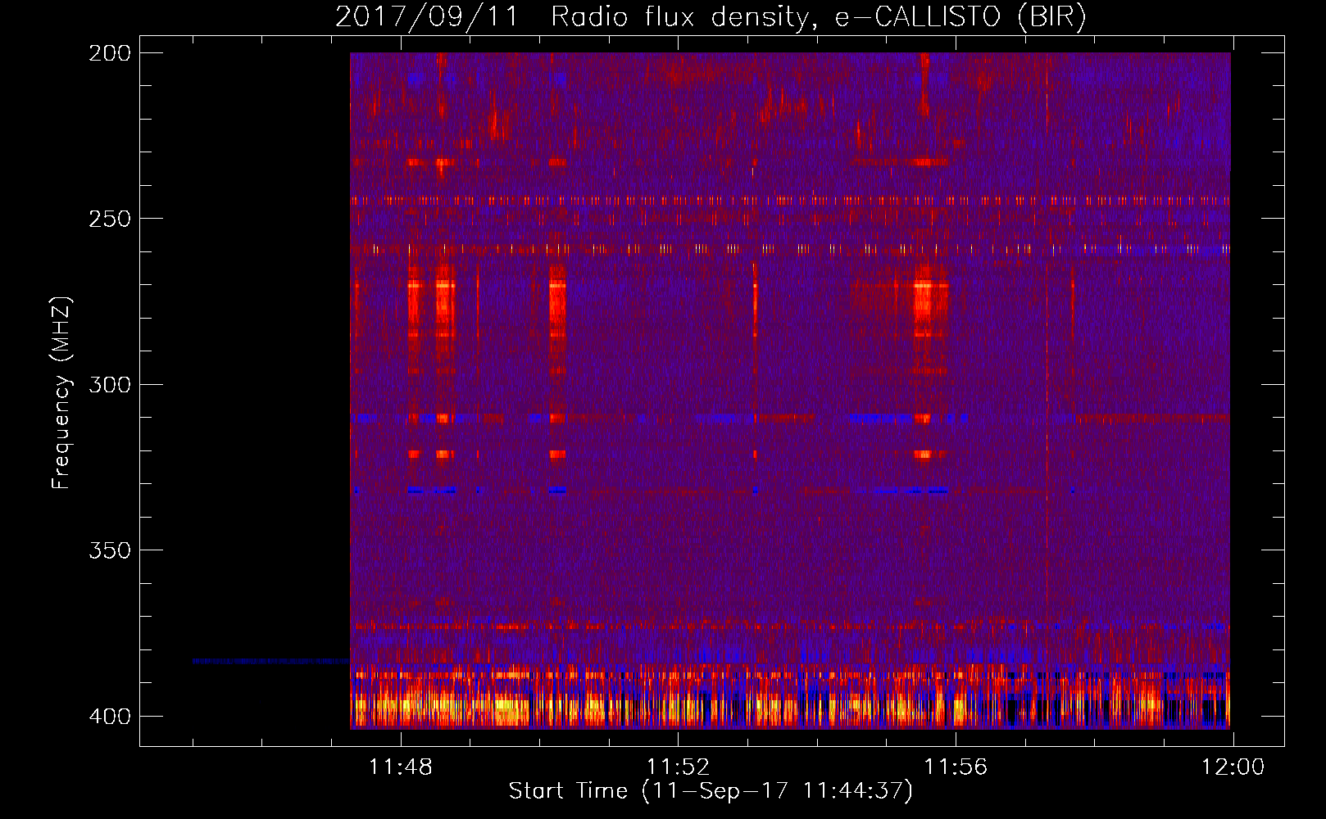This screenshot has width=1326, height=819.
Task: Click the 12:00 time tick label
Action: pos(1233,767)
